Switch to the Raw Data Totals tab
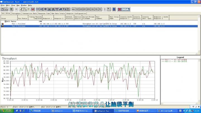 pyautogui.click(x=58, y=13)
